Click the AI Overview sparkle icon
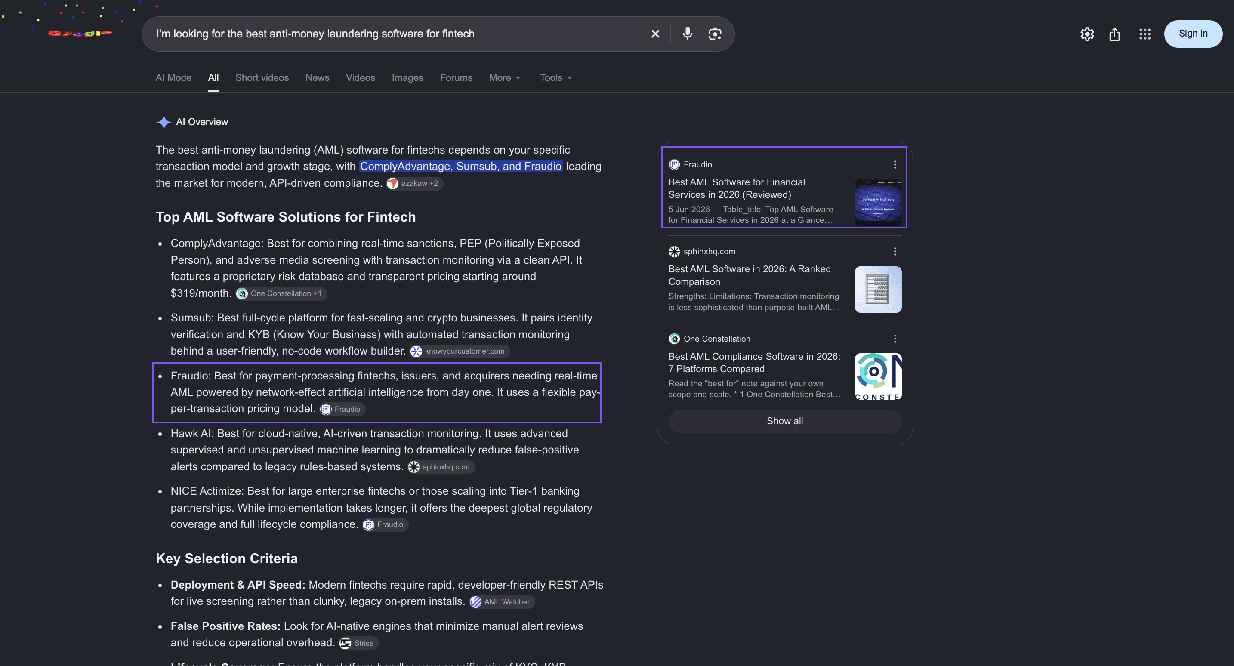The height and width of the screenshot is (666, 1234). [x=164, y=122]
